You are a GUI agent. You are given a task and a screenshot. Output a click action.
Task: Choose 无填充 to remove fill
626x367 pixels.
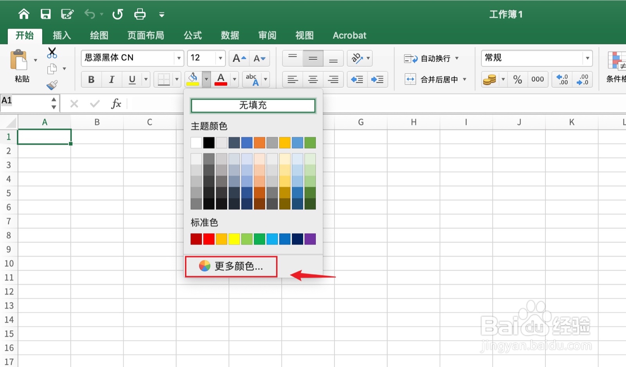tap(253, 105)
